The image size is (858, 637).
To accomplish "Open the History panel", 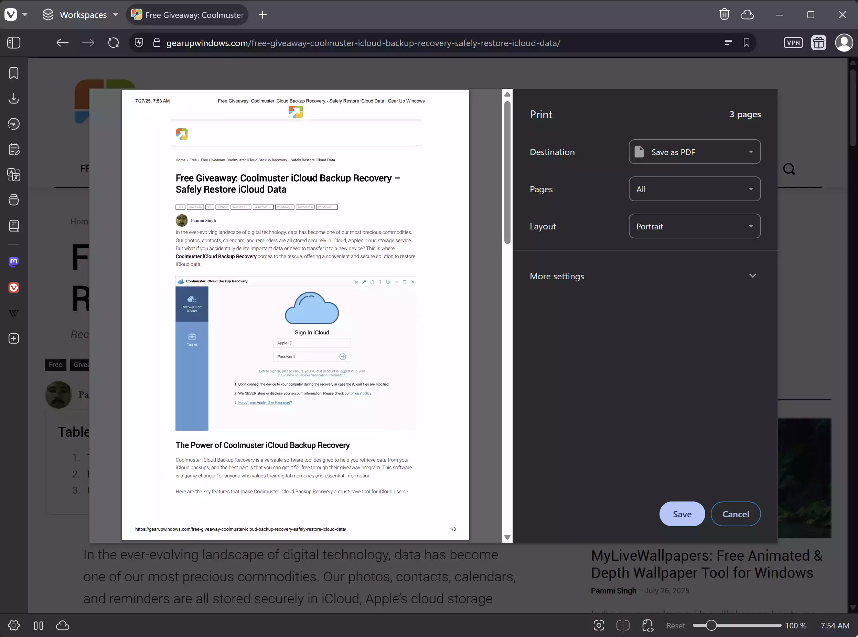I will point(14,124).
